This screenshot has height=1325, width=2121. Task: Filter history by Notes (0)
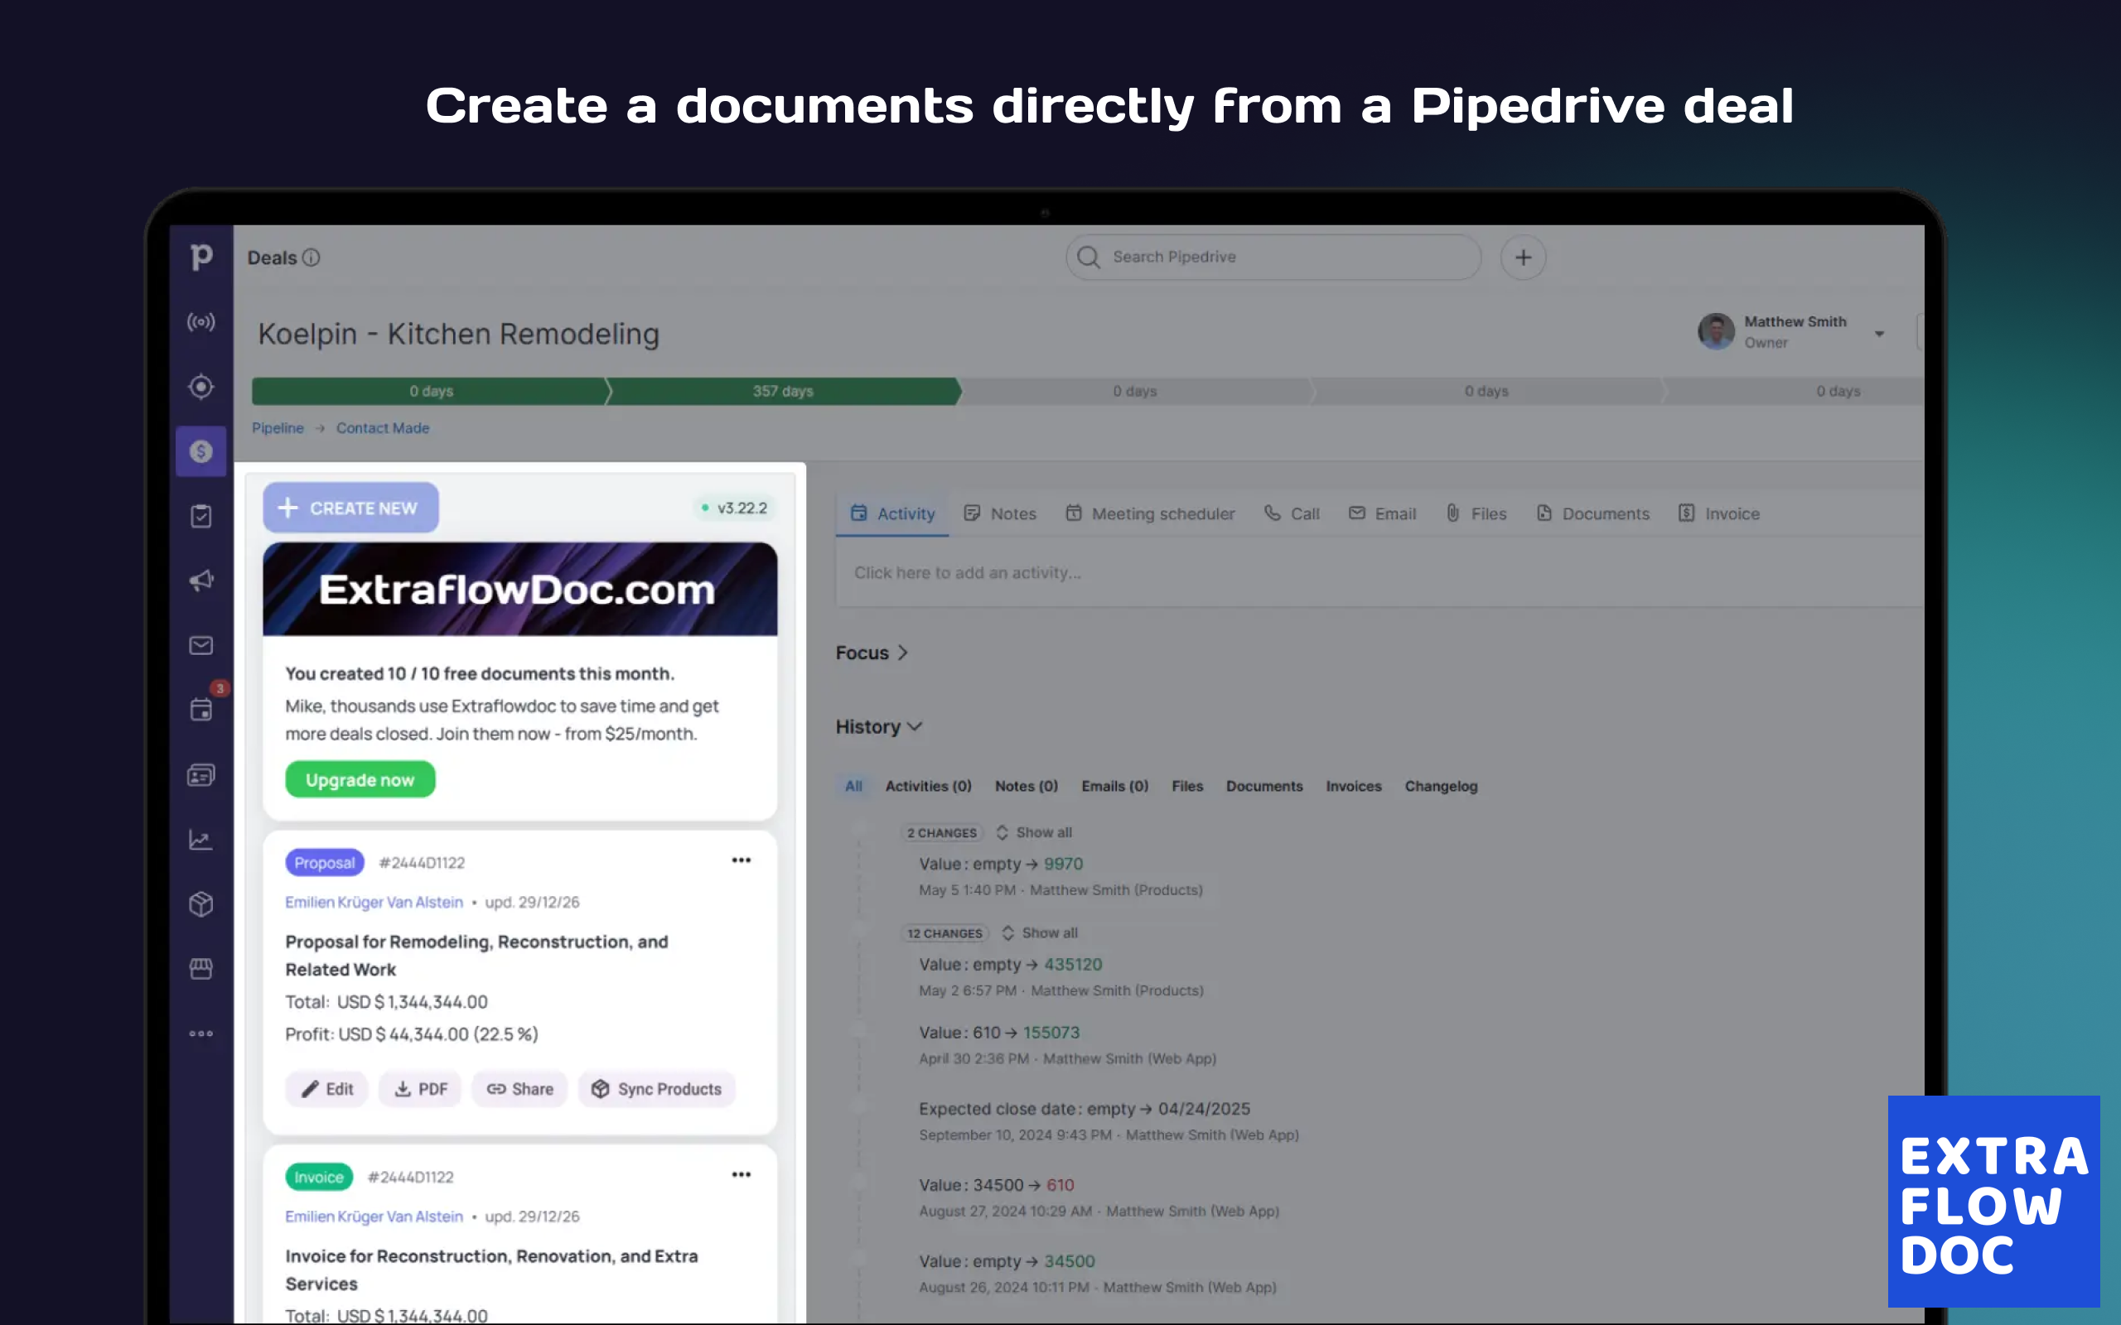1027,786
